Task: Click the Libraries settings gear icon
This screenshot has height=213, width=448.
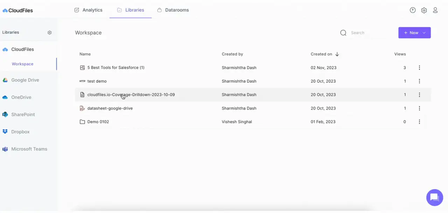Action: (49, 33)
